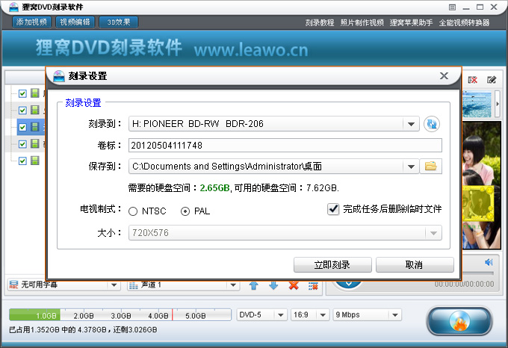Viewport: 508px width, 348px height.
Task: Open the 16:9 aspect ratio dropdown
Action: tap(323, 315)
